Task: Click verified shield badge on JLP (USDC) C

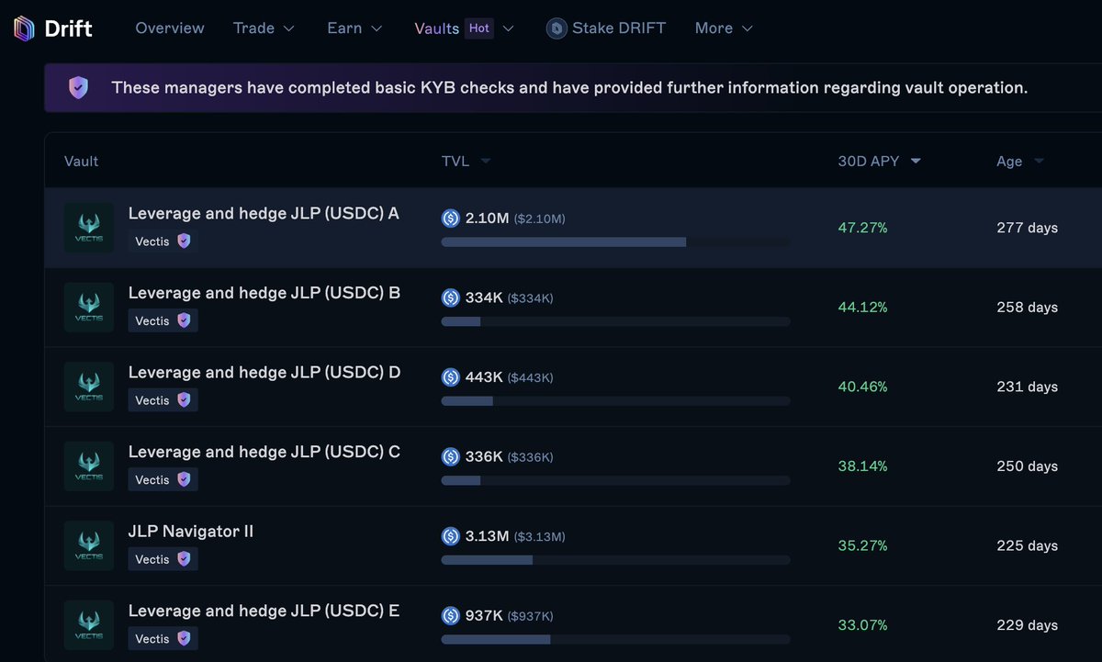Action: click(x=184, y=479)
